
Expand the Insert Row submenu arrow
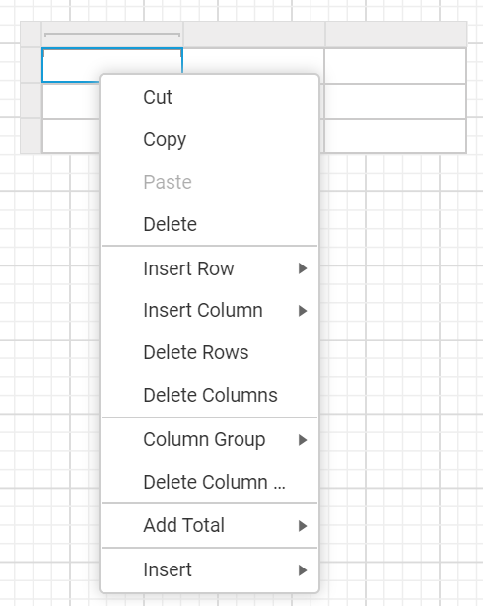[303, 268]
